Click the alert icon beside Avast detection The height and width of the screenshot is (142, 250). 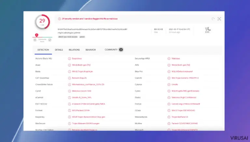click(x=69, y=65)
